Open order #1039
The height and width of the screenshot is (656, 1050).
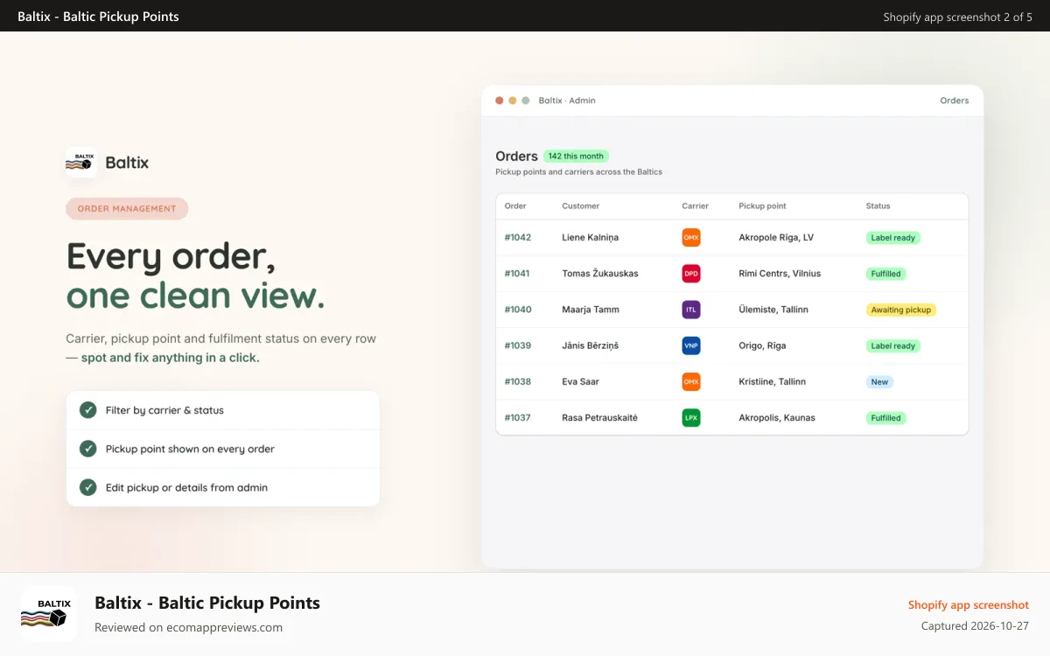pos(518,345)
